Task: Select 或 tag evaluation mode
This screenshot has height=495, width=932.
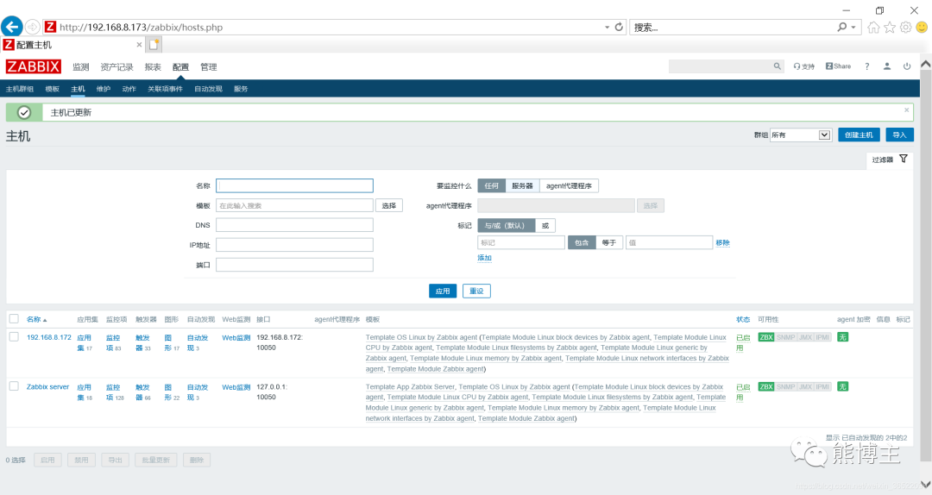Action: [545, 226]
